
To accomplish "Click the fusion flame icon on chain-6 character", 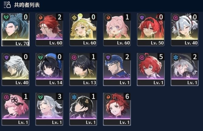I will tap(108, 97).
